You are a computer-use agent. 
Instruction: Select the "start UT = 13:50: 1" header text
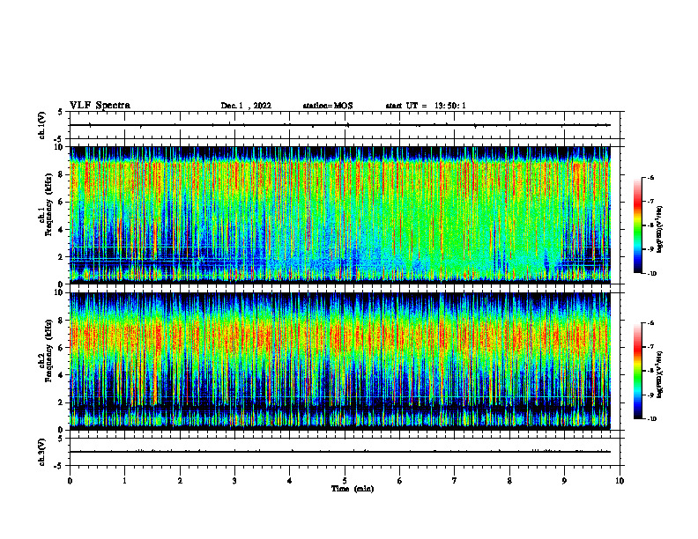[426, 106]
